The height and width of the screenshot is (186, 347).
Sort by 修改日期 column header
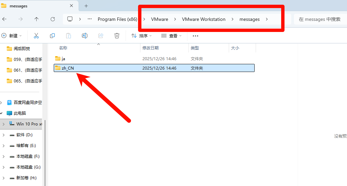click(x=150, y=48)
